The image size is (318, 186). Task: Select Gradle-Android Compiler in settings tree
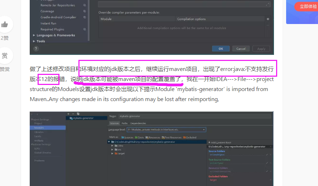[x=58, y=17]
